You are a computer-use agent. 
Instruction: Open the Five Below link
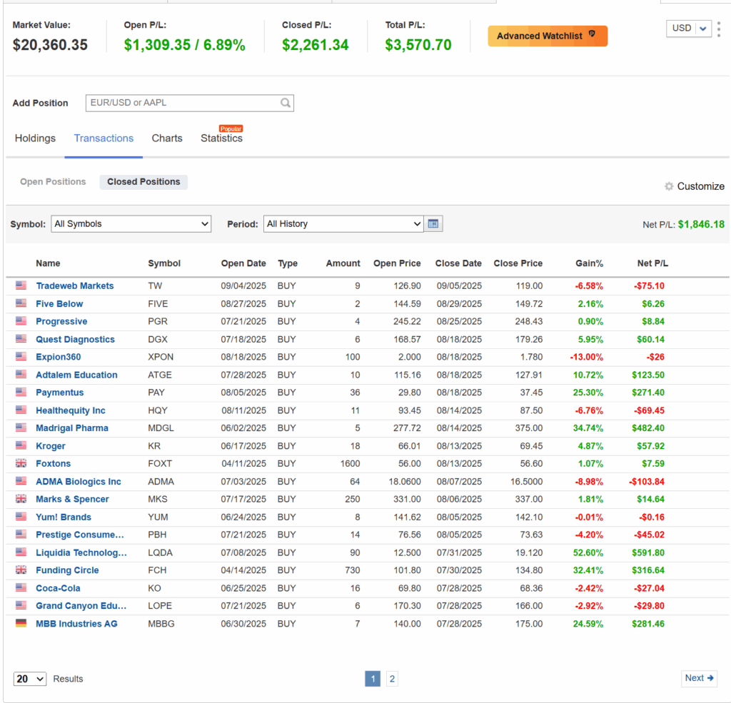[x=59, y=304]
